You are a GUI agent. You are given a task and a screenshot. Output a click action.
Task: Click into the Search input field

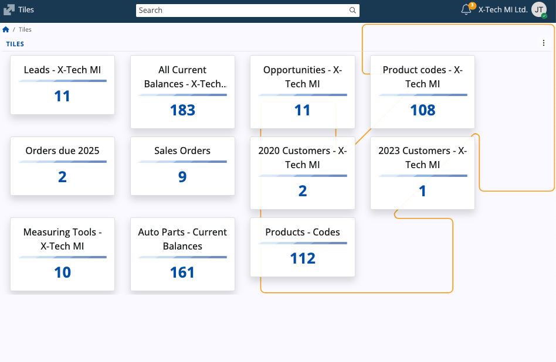[242, 11]
